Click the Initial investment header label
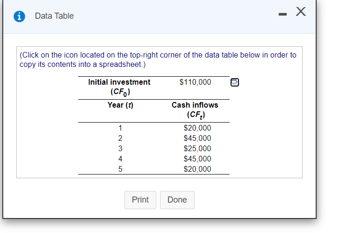The width and height of the screenshot is (362, 233). pos(119,82)
